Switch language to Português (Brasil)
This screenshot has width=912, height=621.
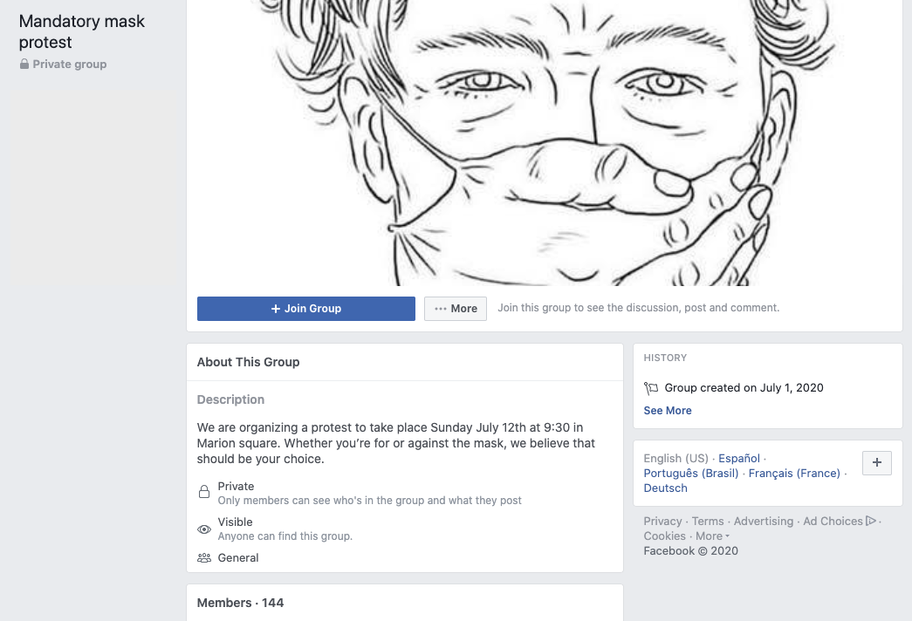coord(690,473)
